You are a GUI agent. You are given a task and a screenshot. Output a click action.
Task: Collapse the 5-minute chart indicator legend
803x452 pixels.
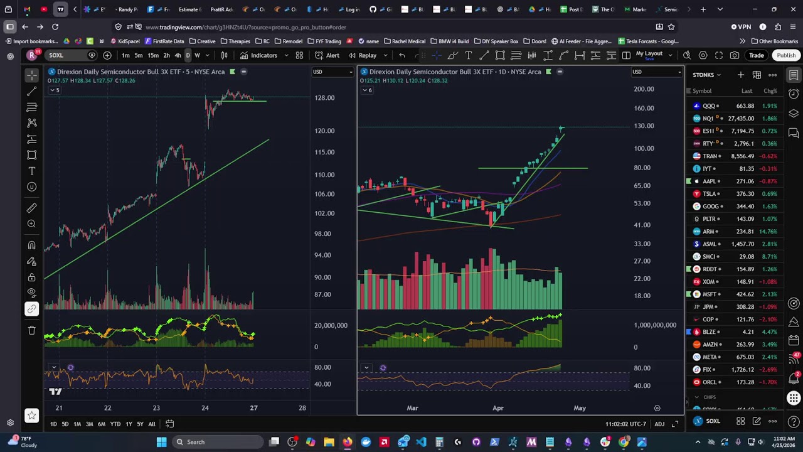pyautogui.click(x=54, y=90)
